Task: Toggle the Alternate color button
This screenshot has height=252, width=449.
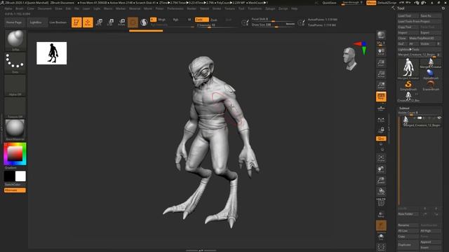Action: coord(15,190)
